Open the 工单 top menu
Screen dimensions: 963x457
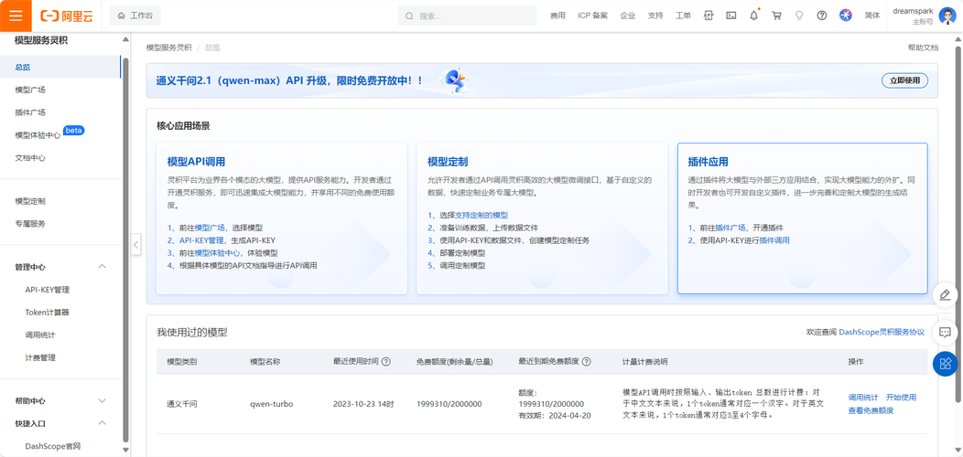click(683, 16)
